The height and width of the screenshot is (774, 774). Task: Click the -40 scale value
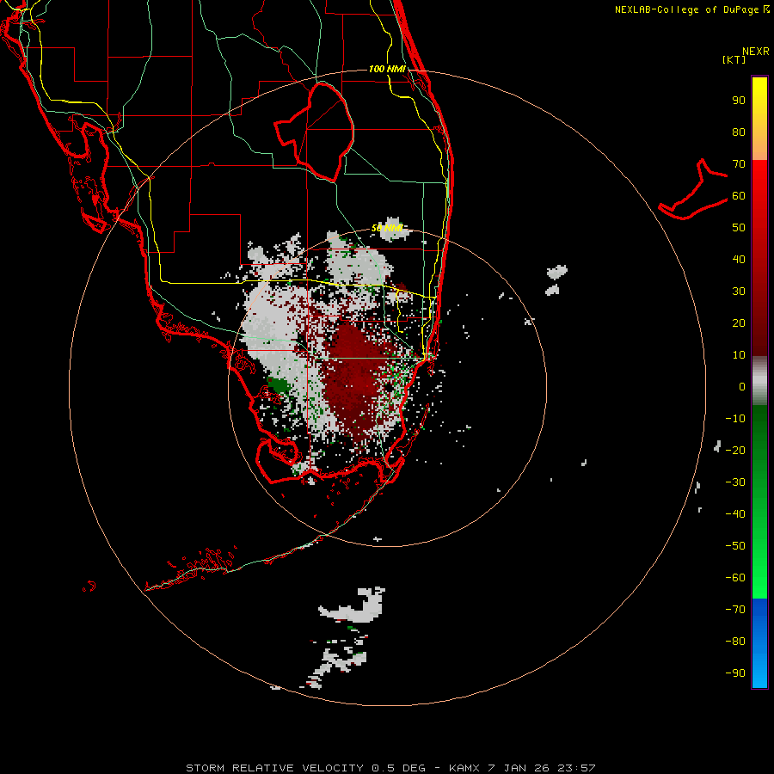coord(735,514)
